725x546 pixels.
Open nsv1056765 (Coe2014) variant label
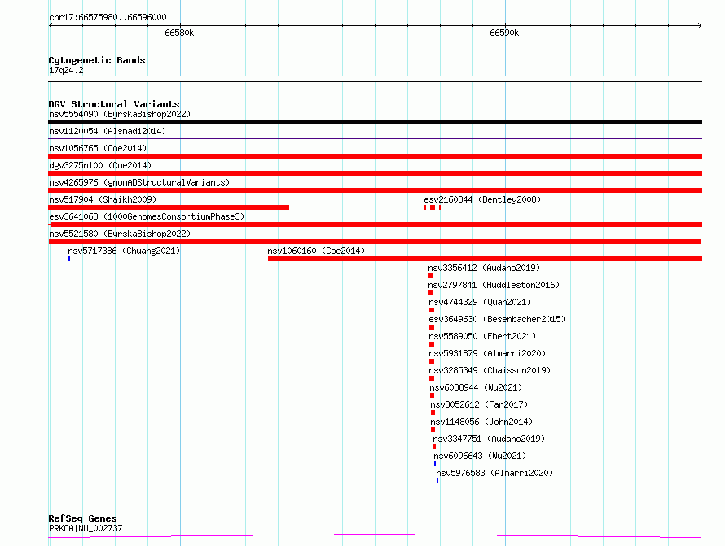[x=98, y=148]
